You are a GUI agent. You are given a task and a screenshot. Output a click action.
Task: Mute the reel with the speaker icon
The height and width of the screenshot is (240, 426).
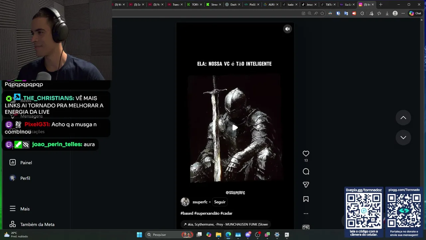[288, 29]
